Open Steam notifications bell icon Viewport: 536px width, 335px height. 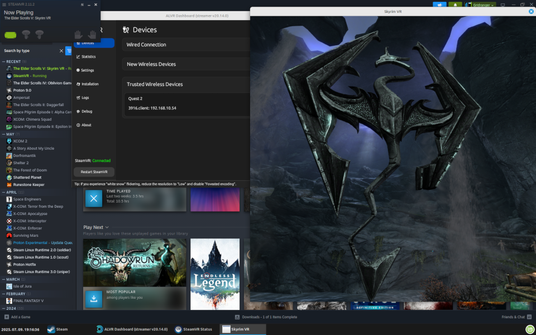pos(455,5)
